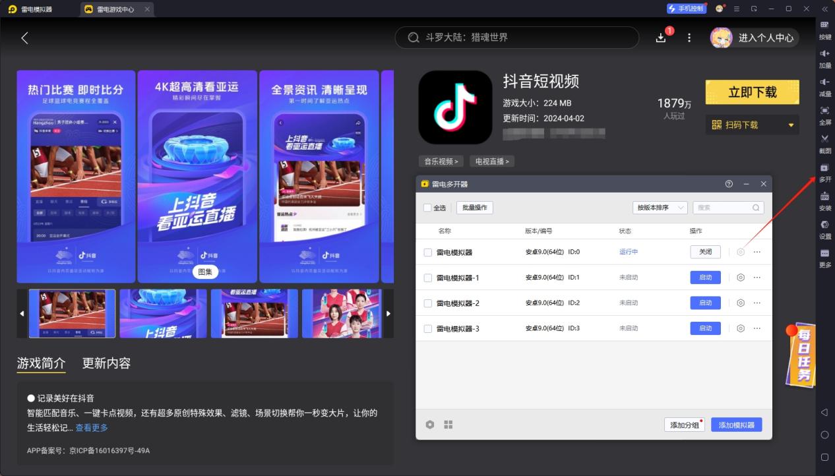
Task: Open settings gear for 雷电模拟器-2
Action: (741, 303)
